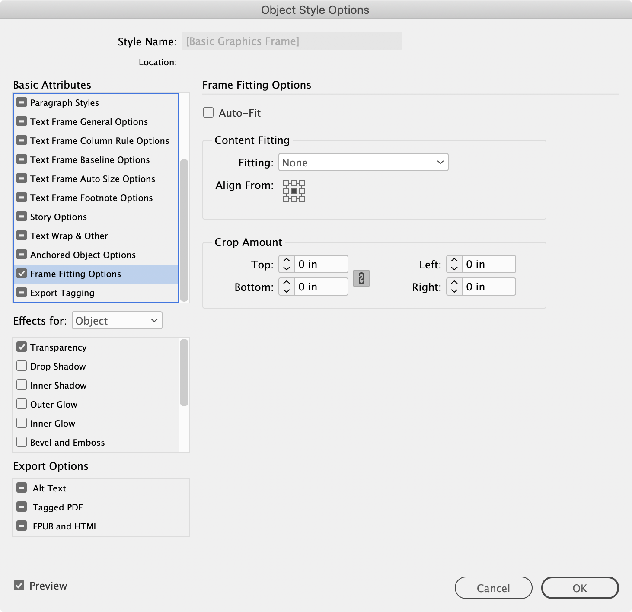
Task: Select Anchored Object Options item
Action: click(96, 255)
